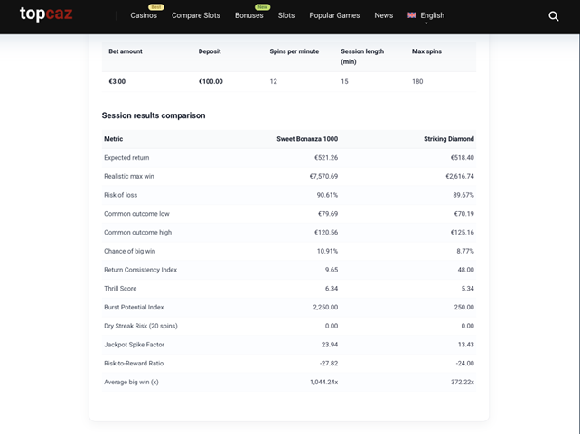Click the Dry Streak Risk (20 spins) label
Screen dimensions: 580x434
[x=141, y=326]
